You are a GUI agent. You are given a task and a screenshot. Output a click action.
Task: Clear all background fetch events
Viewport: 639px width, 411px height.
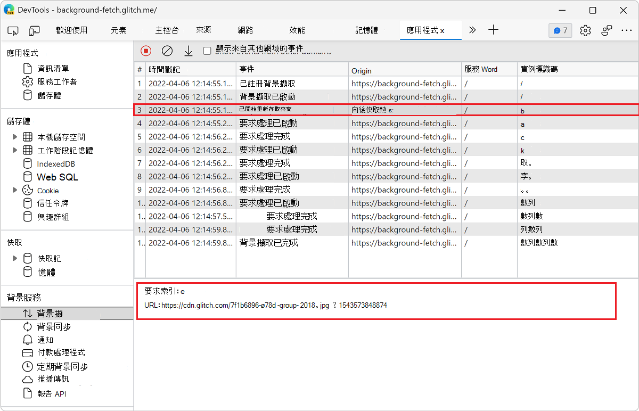coord(167,51)
